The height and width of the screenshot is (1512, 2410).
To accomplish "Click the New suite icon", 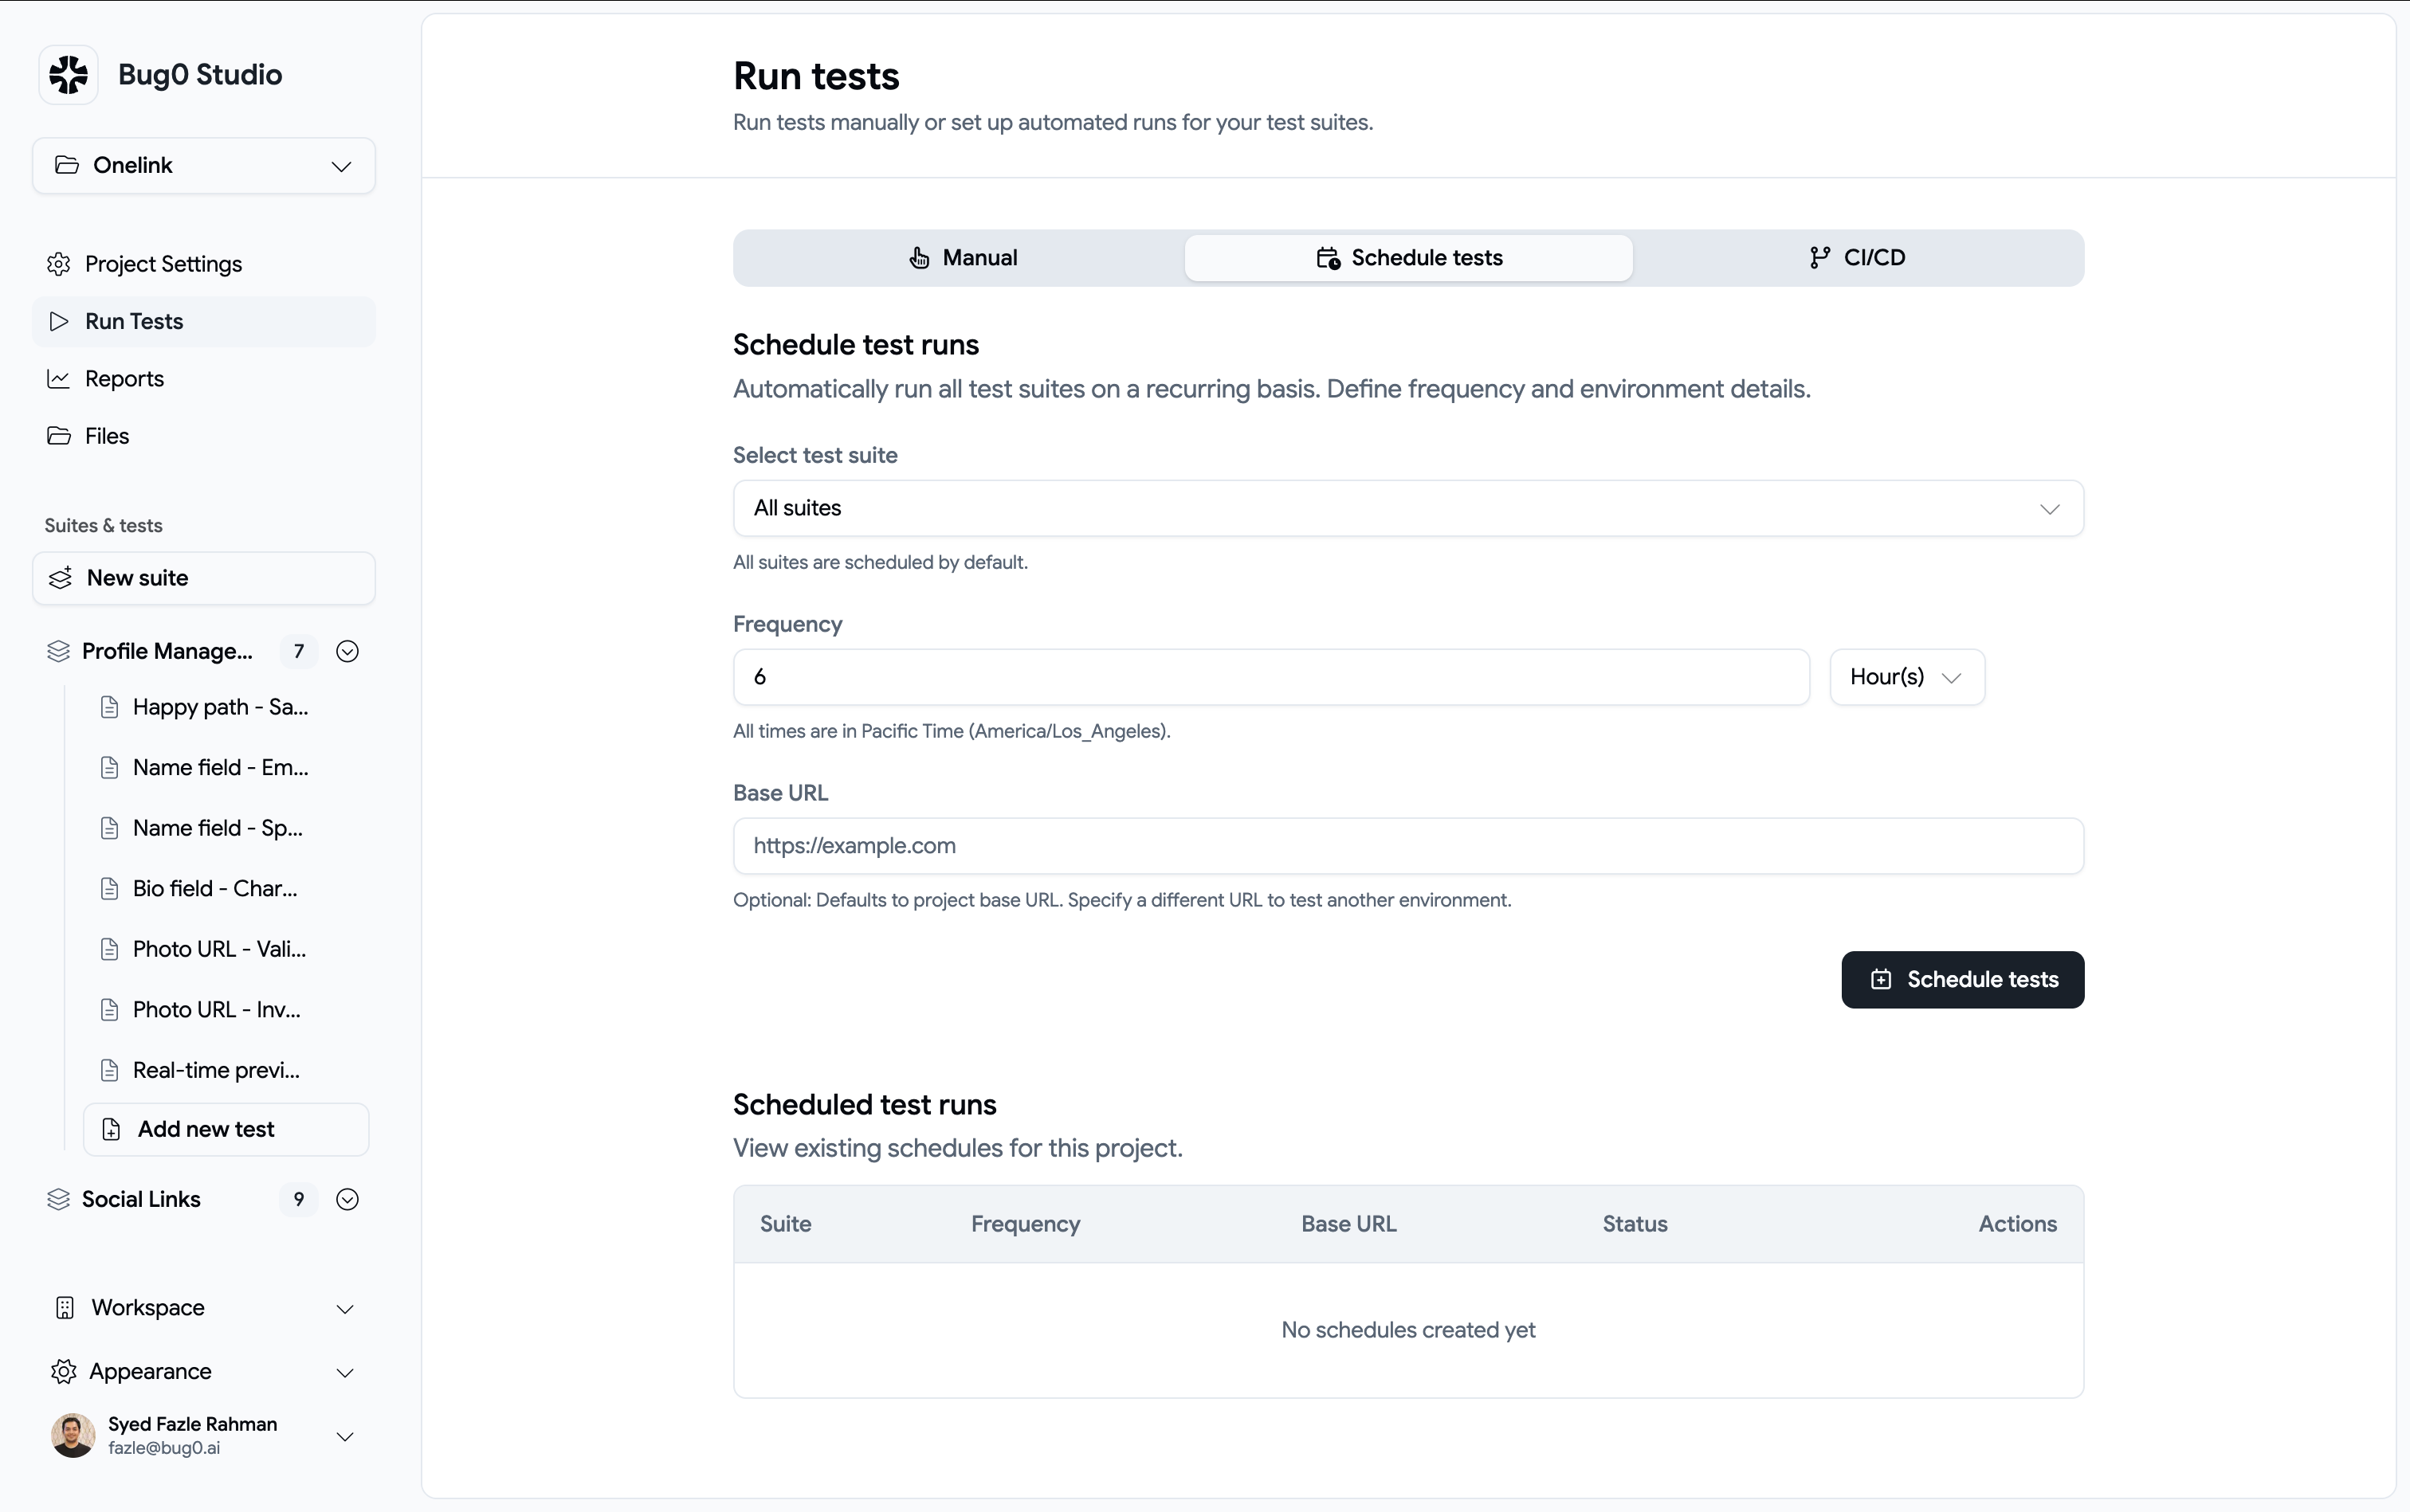I will (x=61, y=577).
